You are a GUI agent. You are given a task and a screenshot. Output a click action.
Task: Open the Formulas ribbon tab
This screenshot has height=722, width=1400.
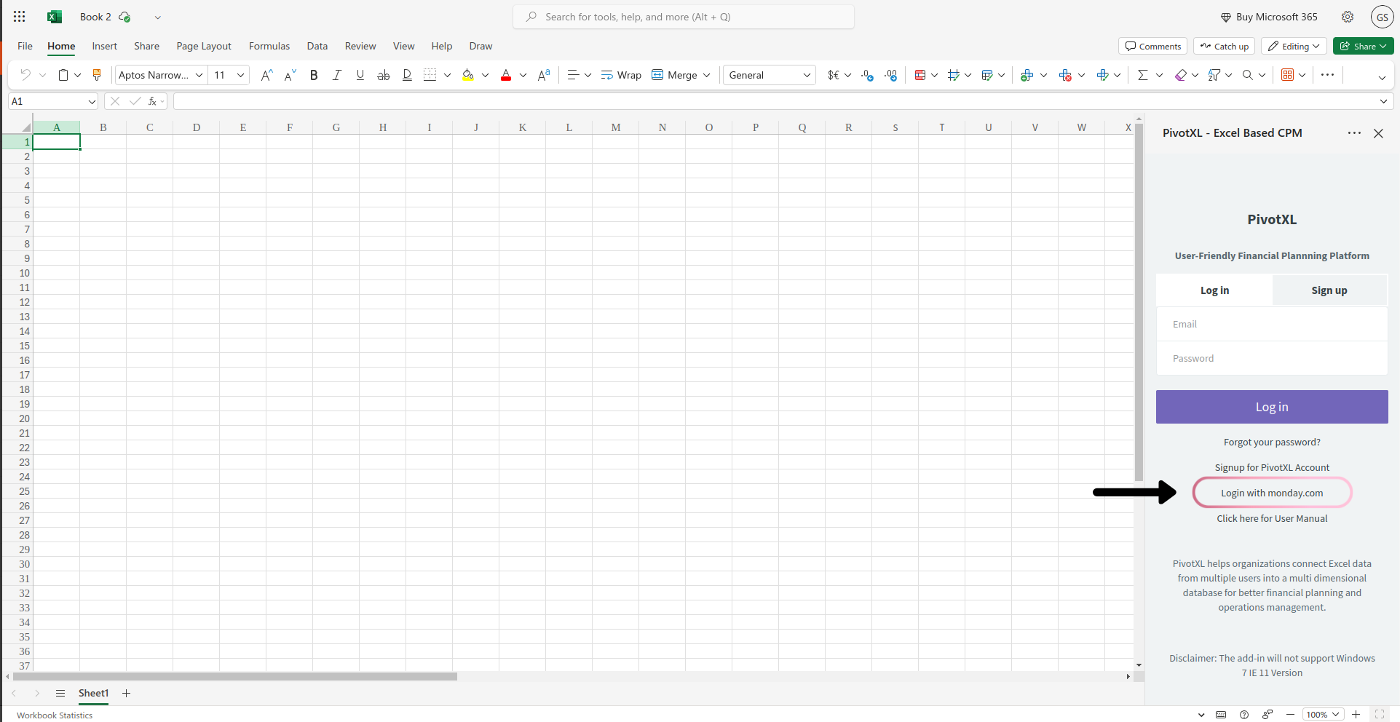pyautogui.click(x=269, y=45)
